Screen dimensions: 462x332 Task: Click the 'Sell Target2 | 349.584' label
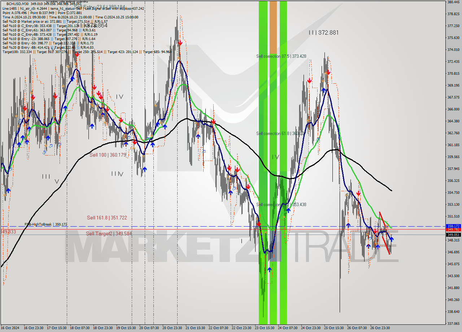click(109, 233)
